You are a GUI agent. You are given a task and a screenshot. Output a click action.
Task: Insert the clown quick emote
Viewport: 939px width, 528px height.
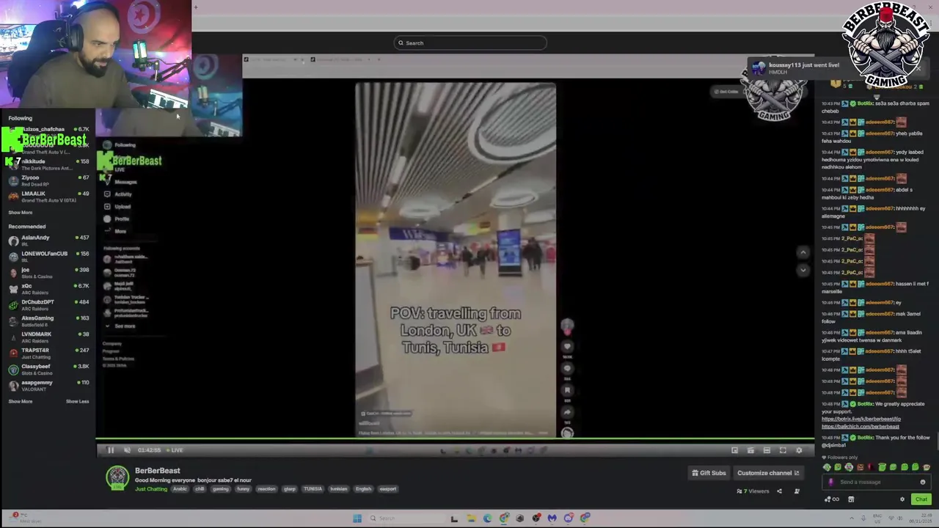pos(849,467)
